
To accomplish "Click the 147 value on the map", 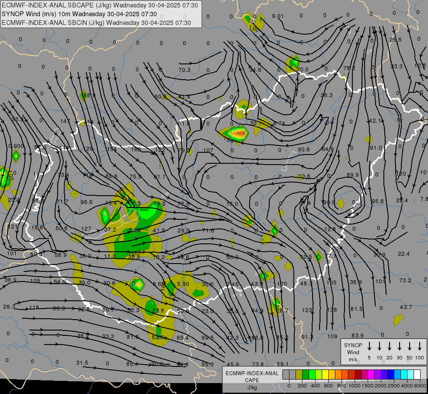I will pyautogui.click(x=65, y=121).
